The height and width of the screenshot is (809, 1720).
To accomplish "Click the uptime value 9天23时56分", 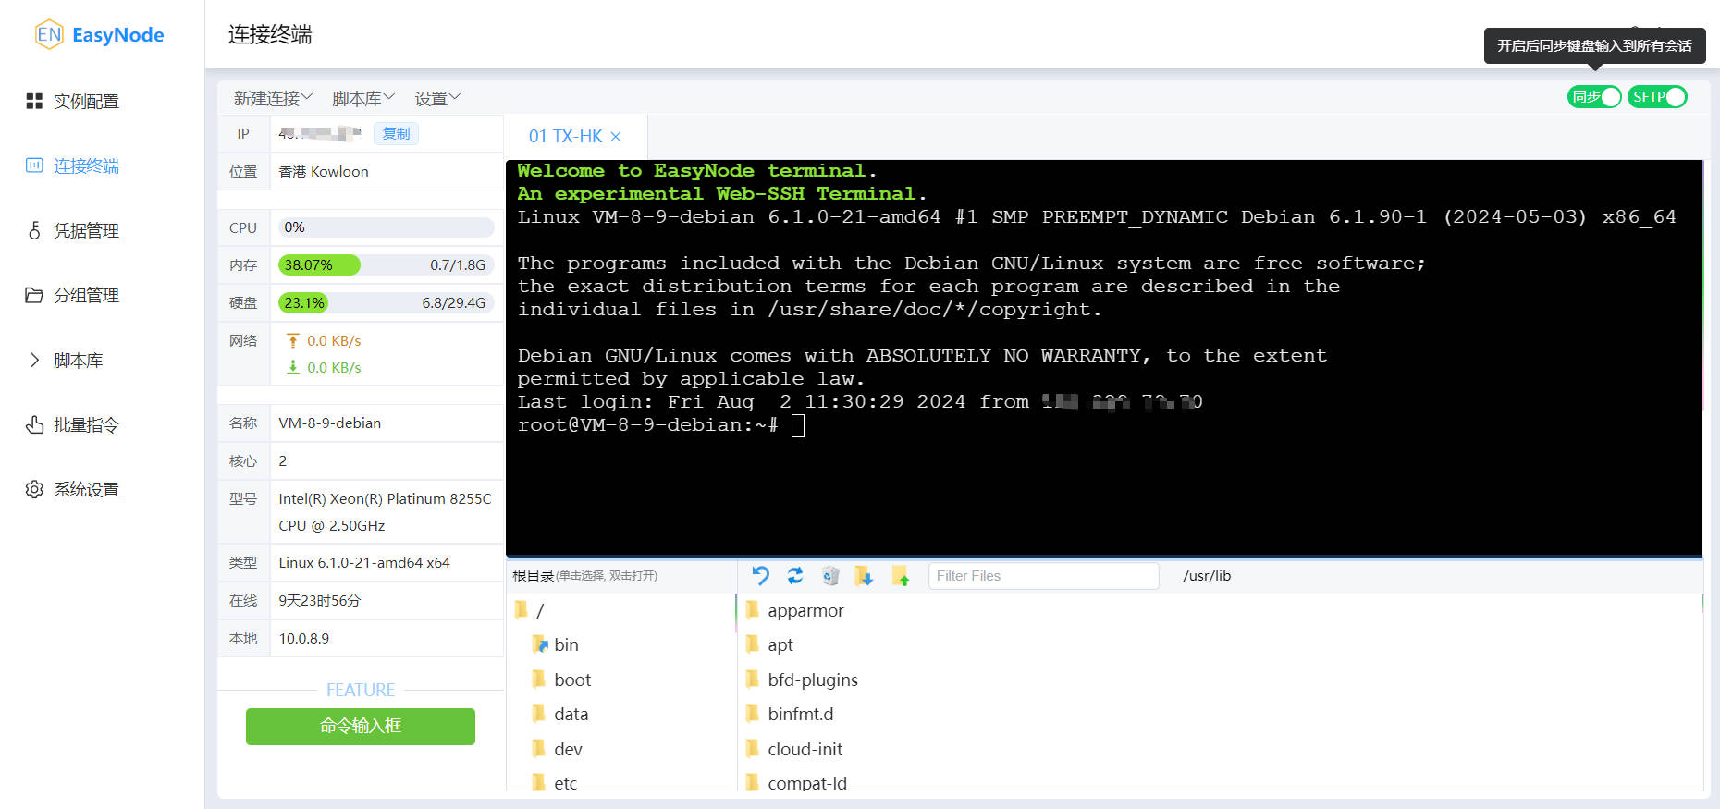I will (320, 601).
